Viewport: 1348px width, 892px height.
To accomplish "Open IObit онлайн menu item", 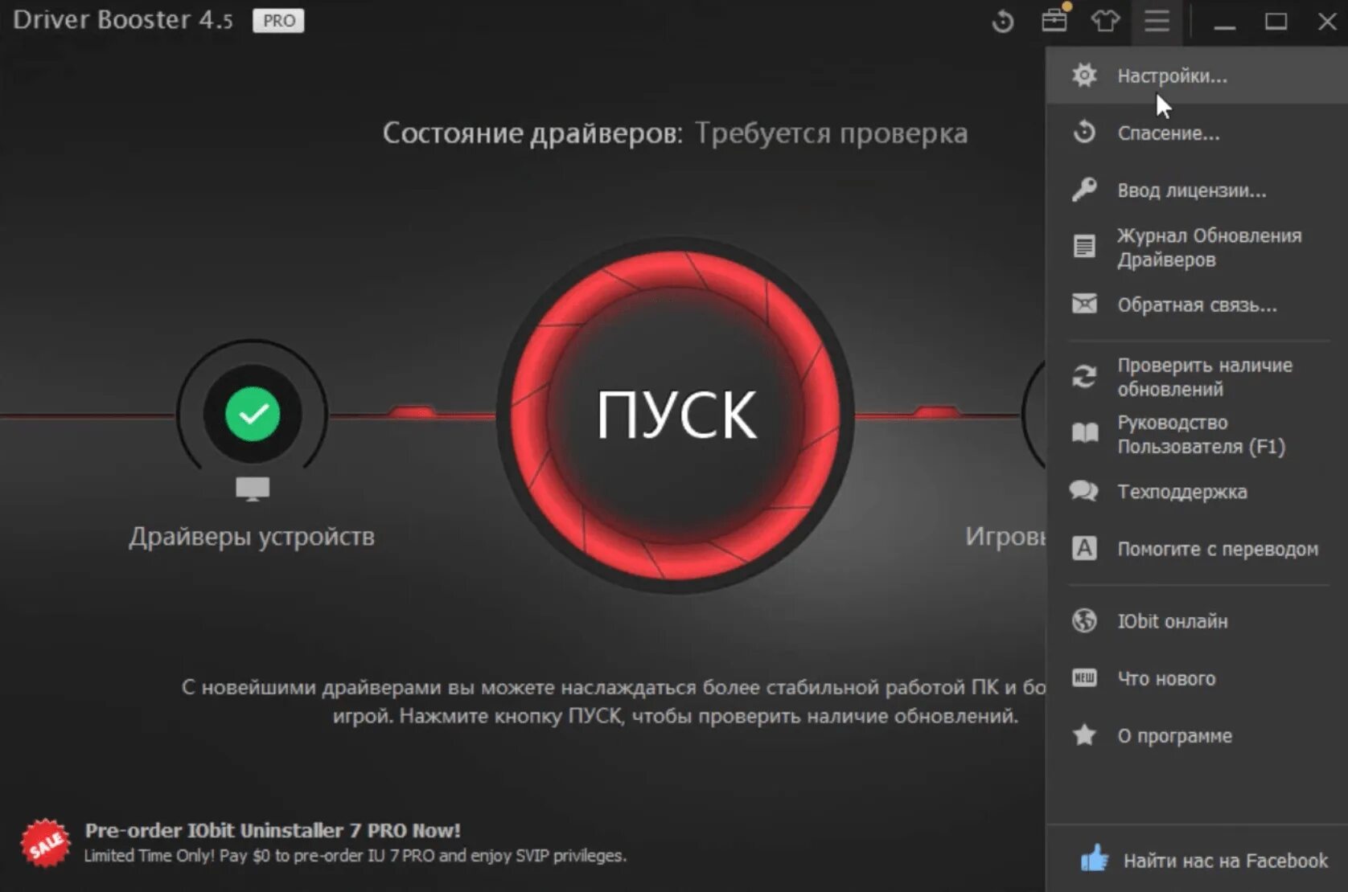I will 1197,620.
